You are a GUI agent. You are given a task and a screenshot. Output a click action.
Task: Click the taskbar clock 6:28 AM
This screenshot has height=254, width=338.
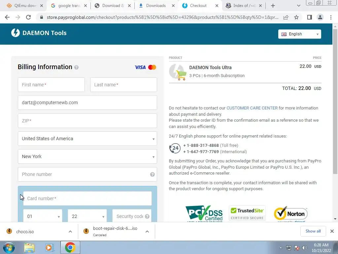(321, 247)
